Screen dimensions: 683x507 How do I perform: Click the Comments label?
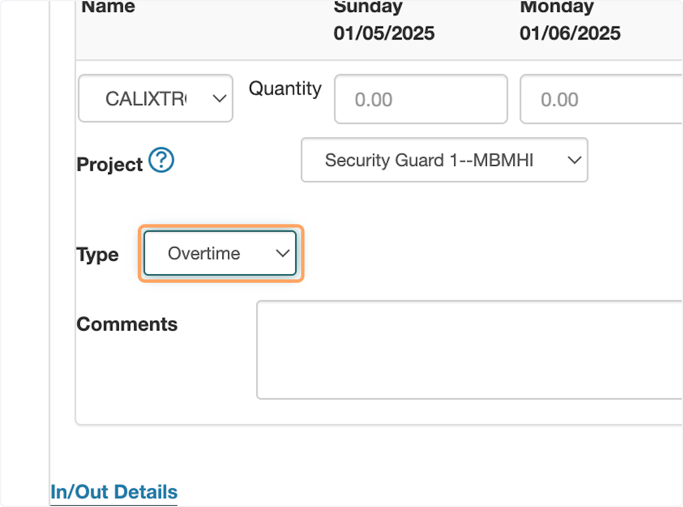point(126,324)
